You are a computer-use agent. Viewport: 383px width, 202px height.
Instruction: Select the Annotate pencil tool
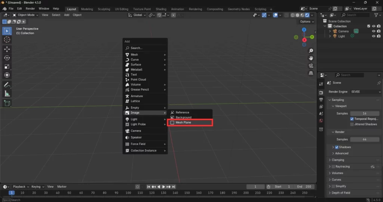(x=7, y=85)
